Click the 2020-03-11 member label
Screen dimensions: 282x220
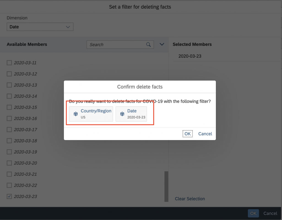tap(25, 63)
